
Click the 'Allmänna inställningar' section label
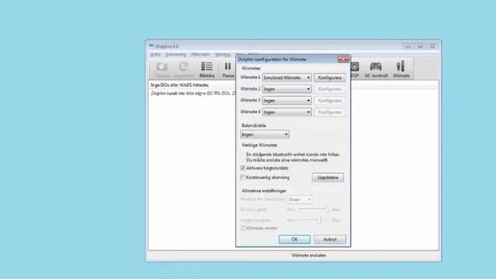tap(263, 191)
